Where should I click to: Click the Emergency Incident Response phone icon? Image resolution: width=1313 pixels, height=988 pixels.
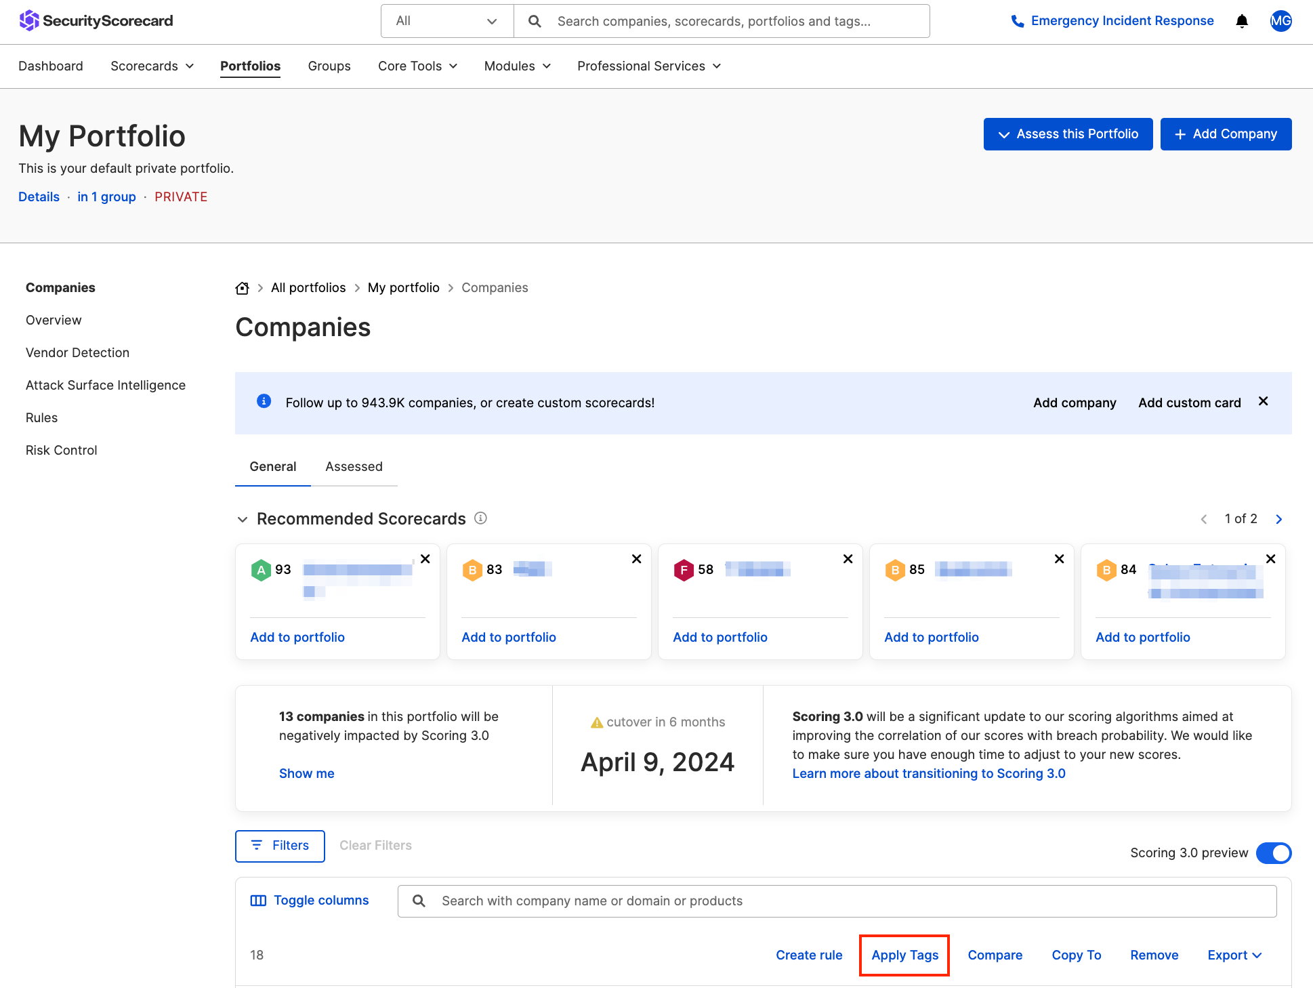click(x=1018, y=21)
